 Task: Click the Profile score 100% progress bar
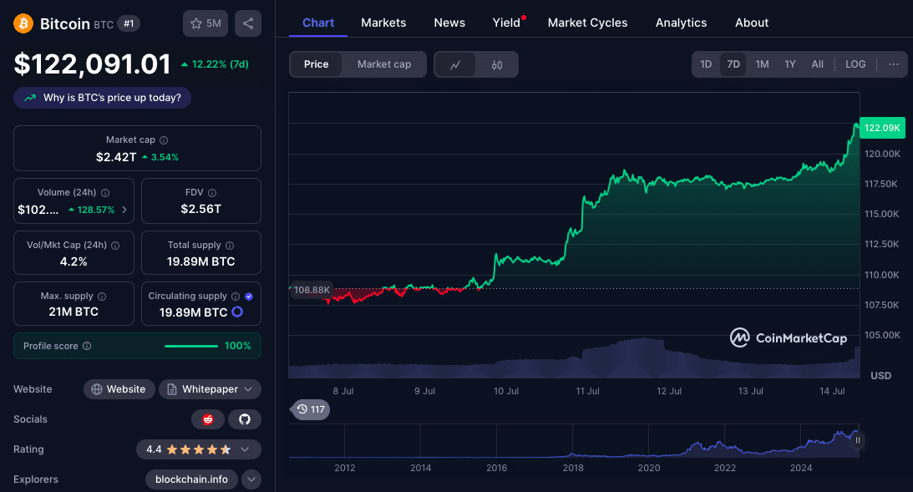pos(191,346)
